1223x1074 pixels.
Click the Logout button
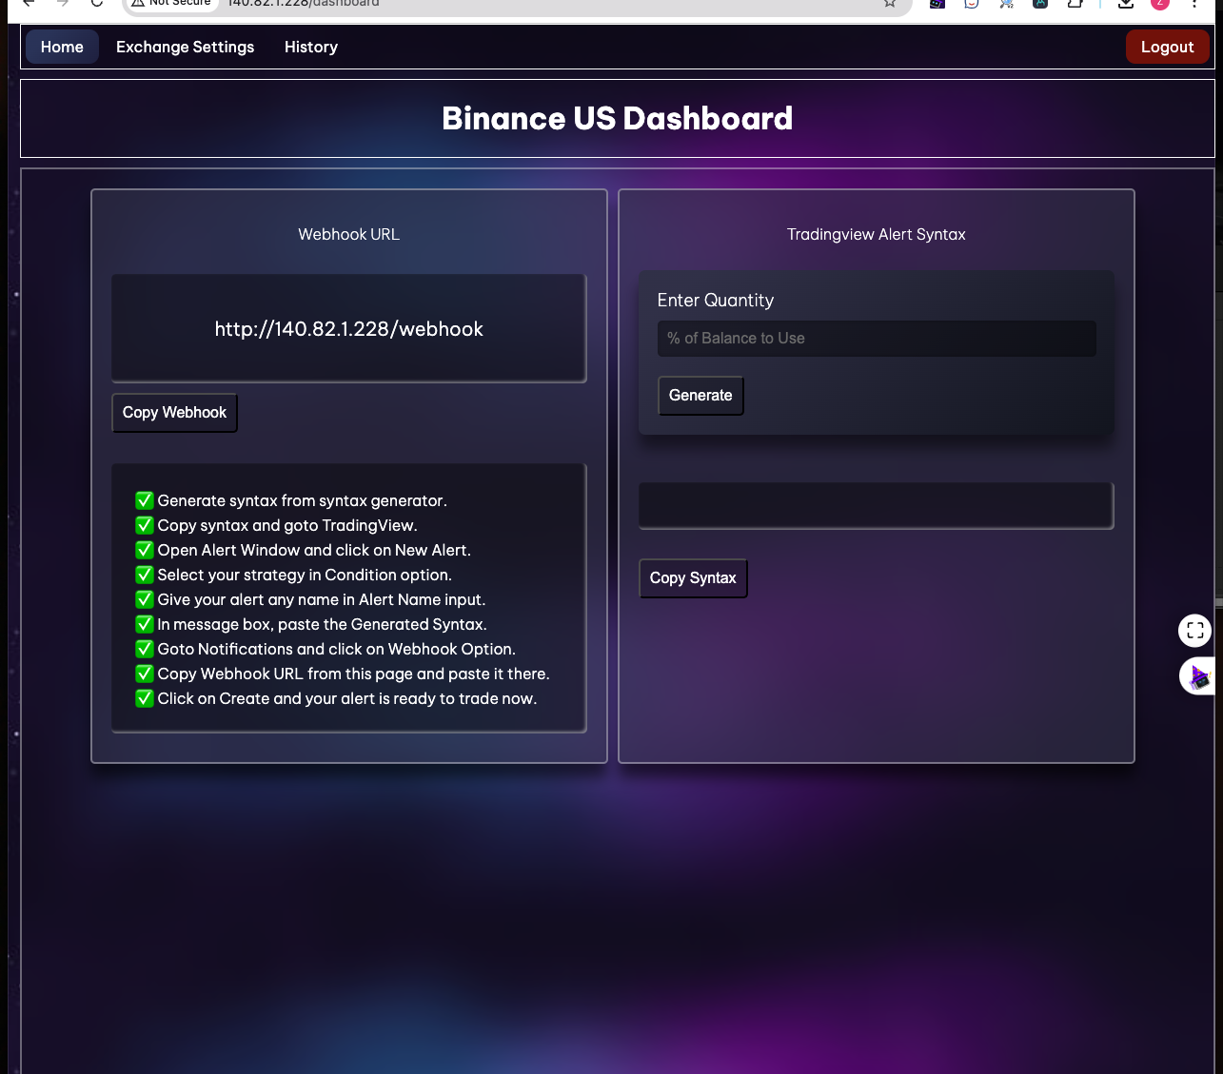[x=1167, y=47]
